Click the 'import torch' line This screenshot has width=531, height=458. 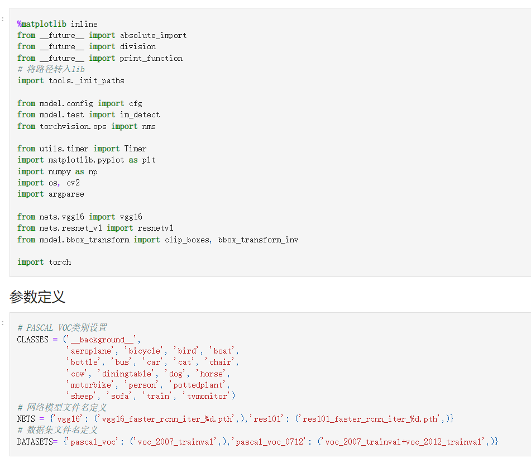pos(44,262)
